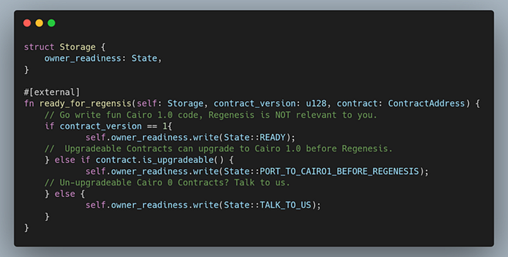The width and height of the screenshot is (508, 257).
Task: Click the final else keyword
Action: (x=65, y=194)
